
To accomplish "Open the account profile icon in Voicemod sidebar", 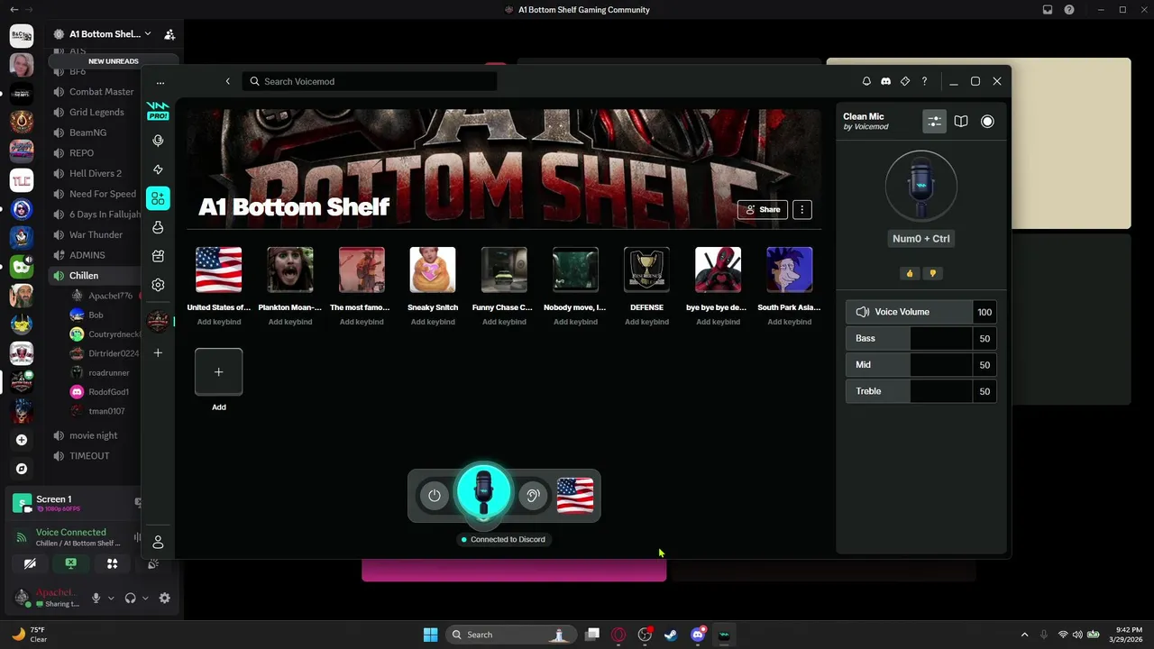I will point(158,542).
